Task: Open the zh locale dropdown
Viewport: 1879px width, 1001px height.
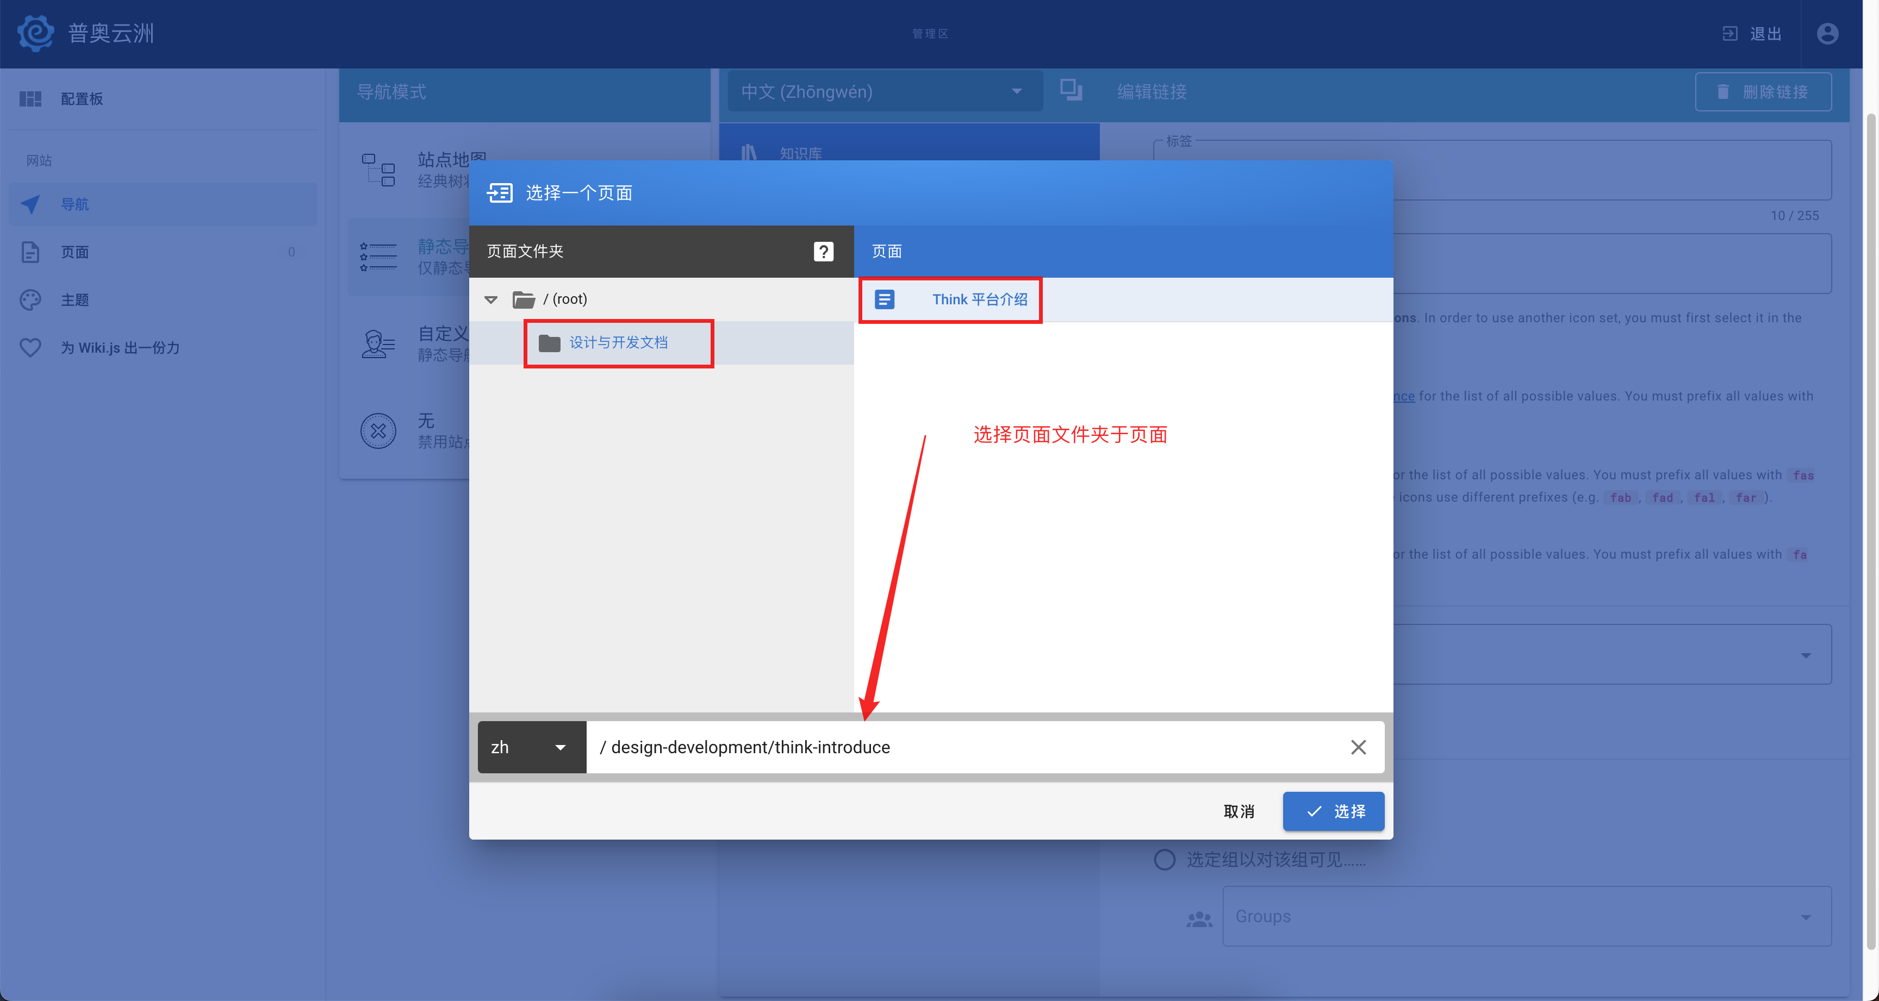Action: tap(532, 747)
